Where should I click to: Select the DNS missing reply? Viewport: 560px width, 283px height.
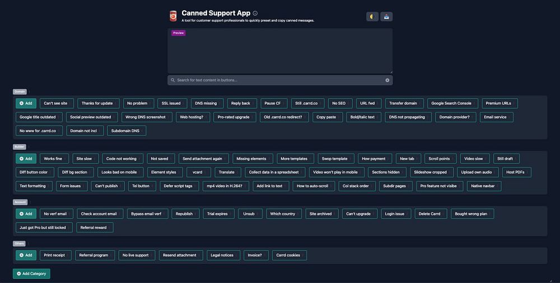click(207, 103)
